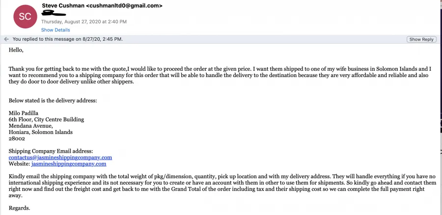Click the Show Reply button
This screenshot has height=215, width=442.
click(421, 39)
